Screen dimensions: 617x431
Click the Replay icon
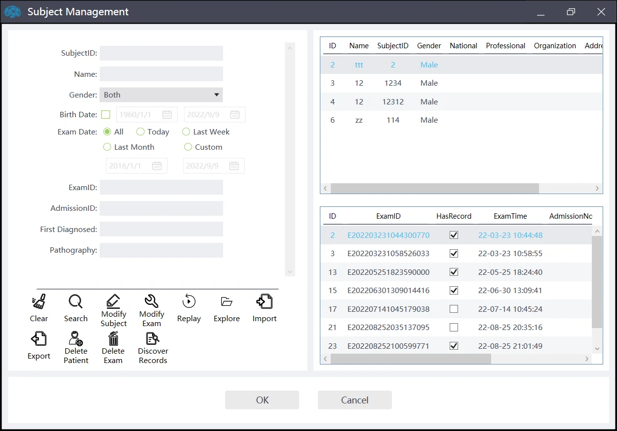[x=189, y=301]
